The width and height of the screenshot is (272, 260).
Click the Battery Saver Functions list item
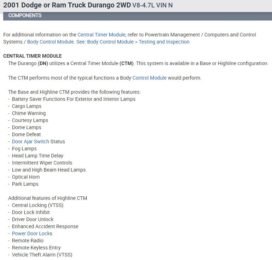(x=74, y=99)
